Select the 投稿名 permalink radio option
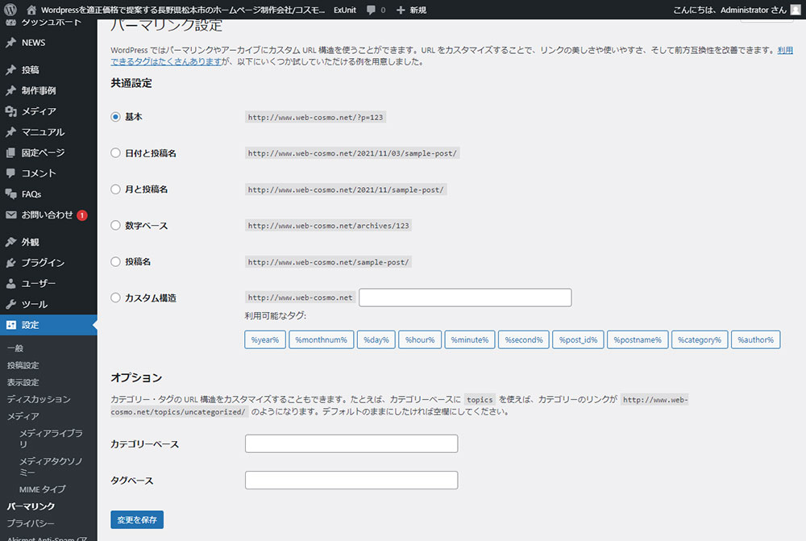The image size is (806, 541). point(116,262)
